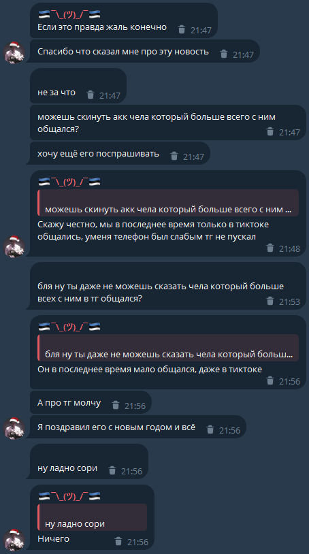The image size is (309, 554).
Task: Jump to quoted reply 'можешь скинуть акк чела'
Action: point(168,203)
